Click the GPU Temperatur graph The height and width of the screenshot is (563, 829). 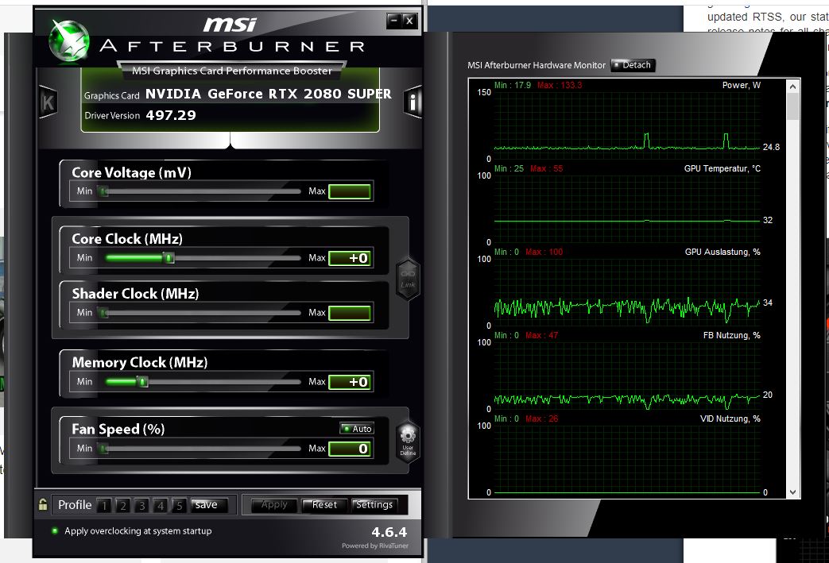click(x=626, y=207)
